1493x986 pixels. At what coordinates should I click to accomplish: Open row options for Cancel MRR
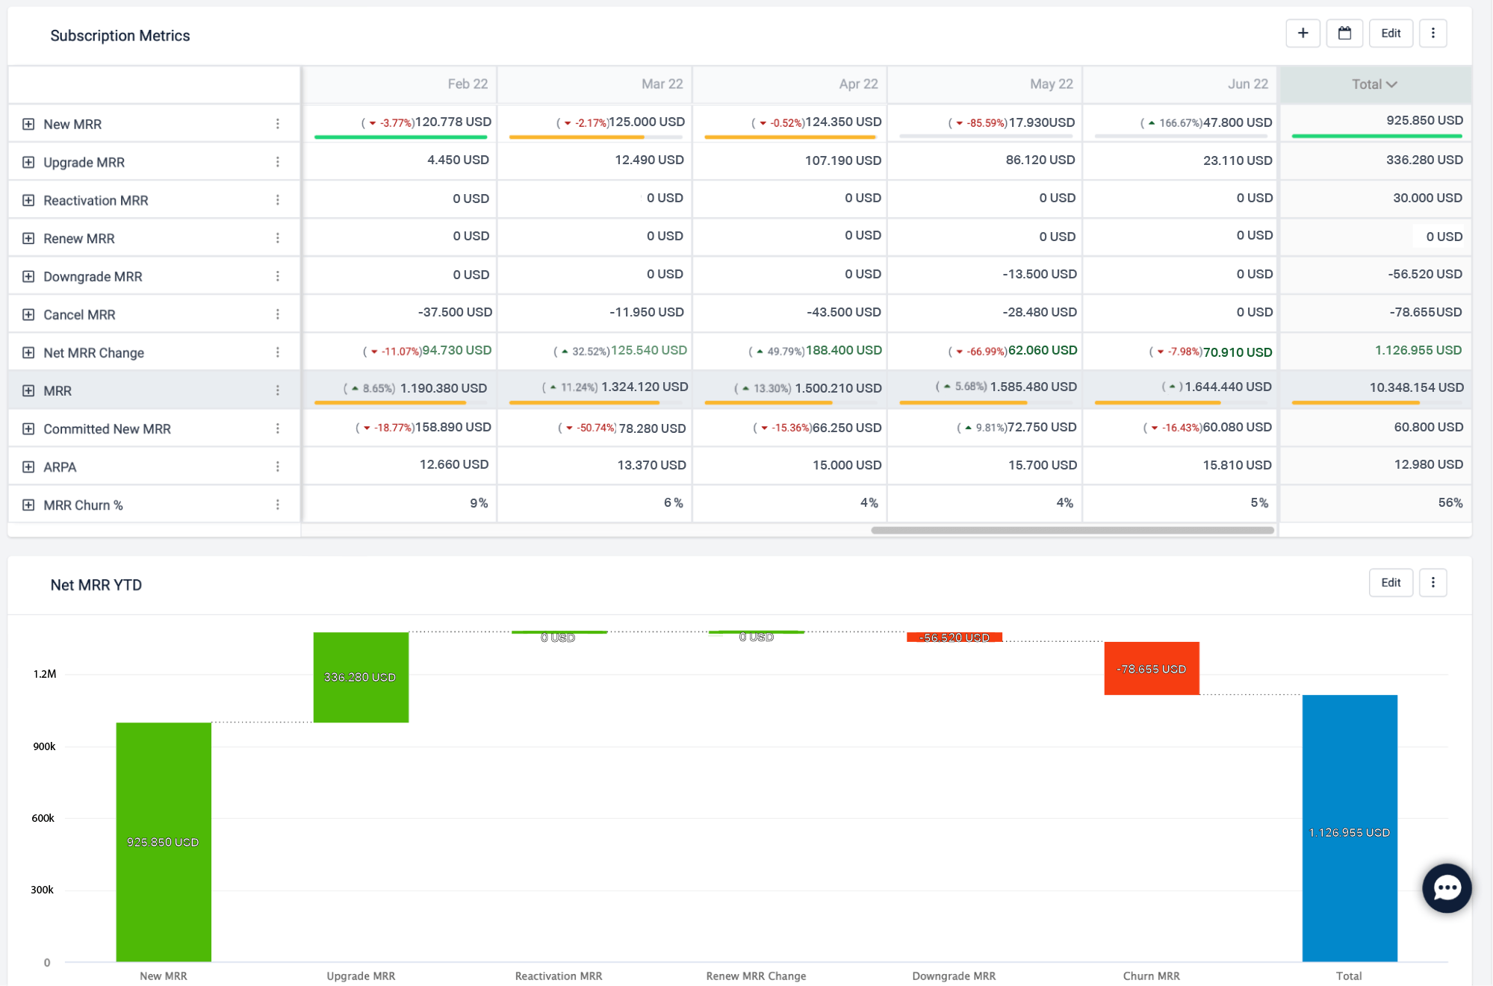click(278, 314)
